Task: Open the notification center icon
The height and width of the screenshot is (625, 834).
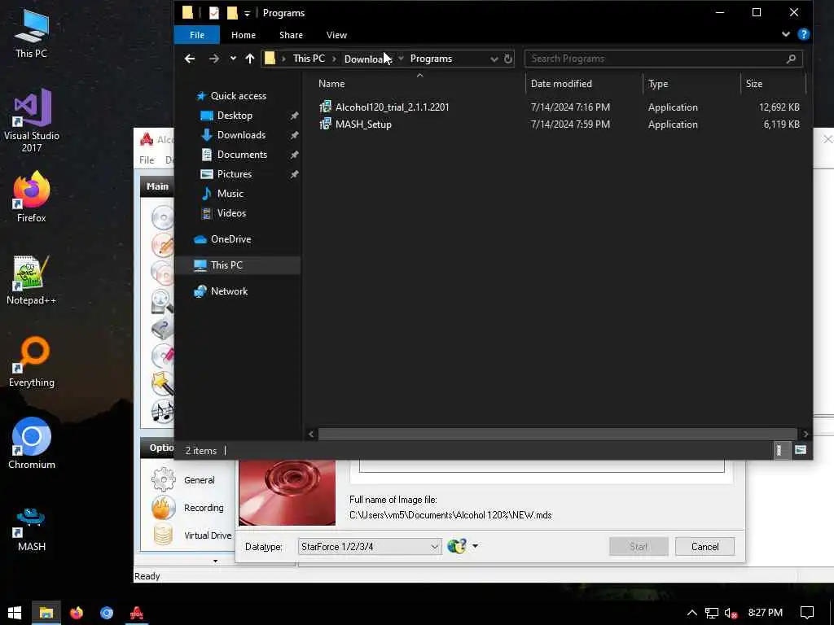Action: [x=807, y=613]
